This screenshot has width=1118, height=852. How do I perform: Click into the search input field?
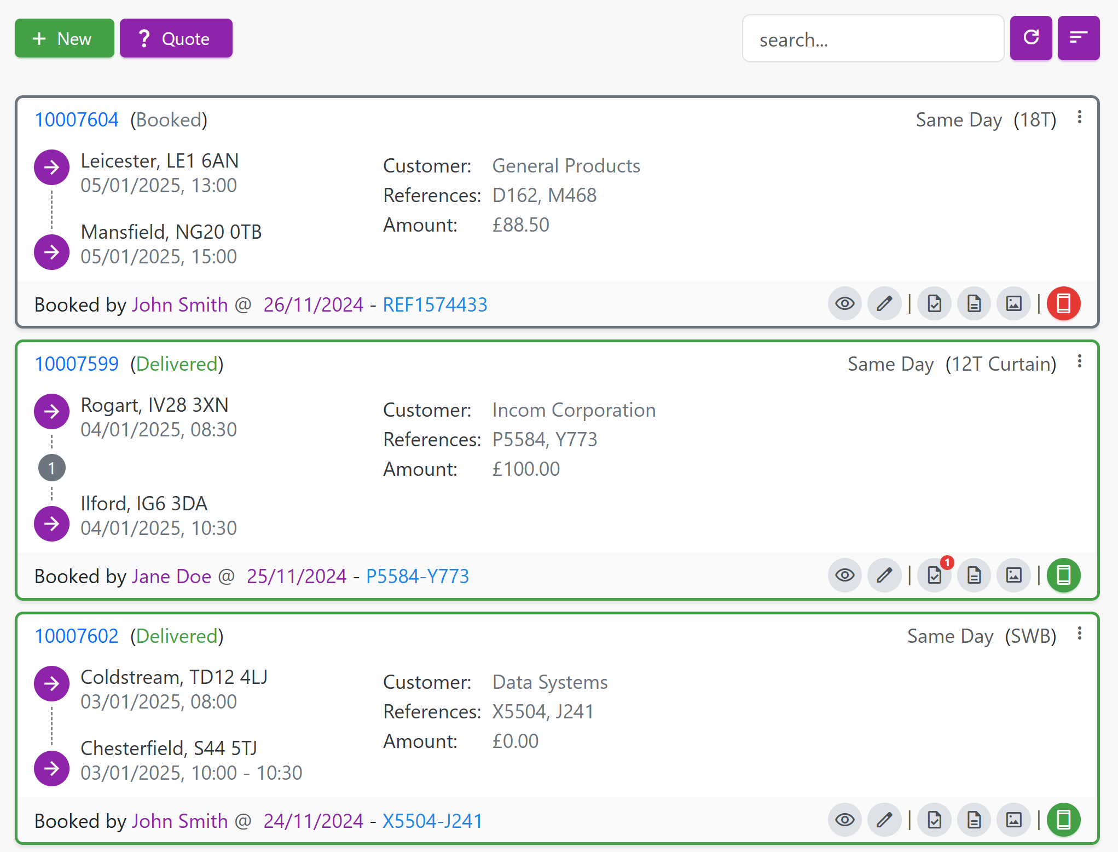coord(872,39)
